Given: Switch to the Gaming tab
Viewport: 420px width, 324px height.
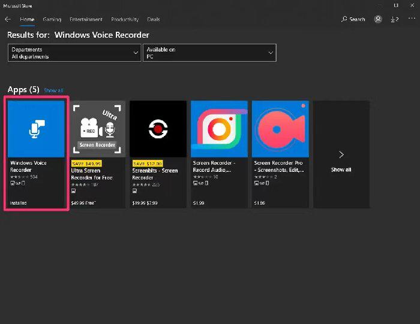Looking at the screenshot, I should click(x=52, y=19).
